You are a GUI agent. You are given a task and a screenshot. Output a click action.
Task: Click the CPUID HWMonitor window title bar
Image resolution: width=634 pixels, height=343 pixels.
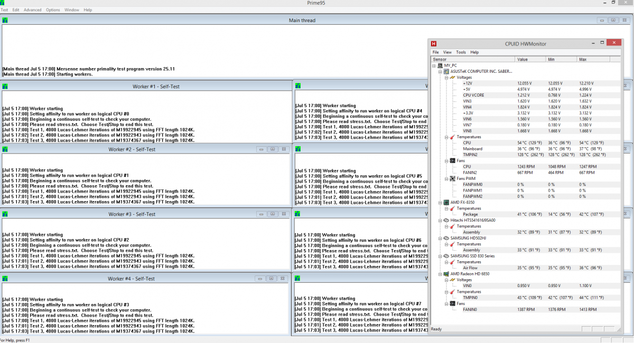click(x=526, y=44)
